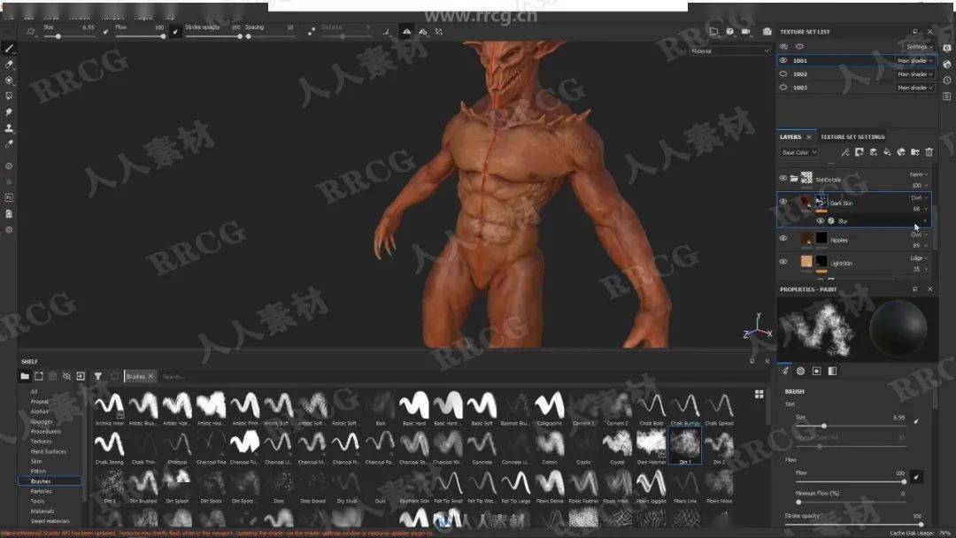Viewport: 956px width, 538px height.
Task: Select the Paint brush tool
Action: pyautogui.click(x=9, y=49)
